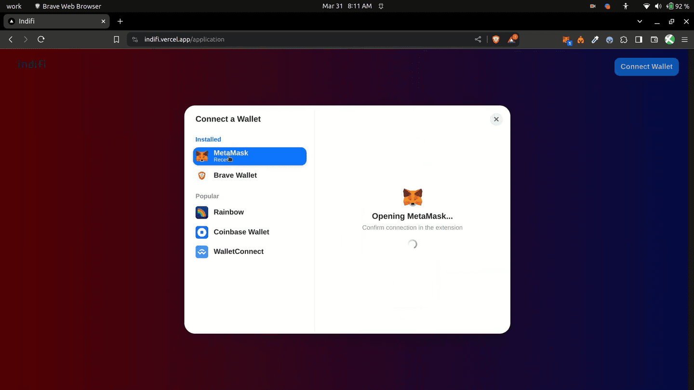Select Rainbow wallet option
The height and width of the screenshot is (390, 694).
tap(250, 212)
